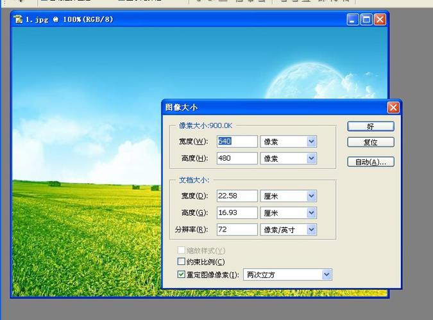Click the greyed-out 缩放样式 checkbox
The height and width of the screenshot is (320, 433).
(181, 250)
